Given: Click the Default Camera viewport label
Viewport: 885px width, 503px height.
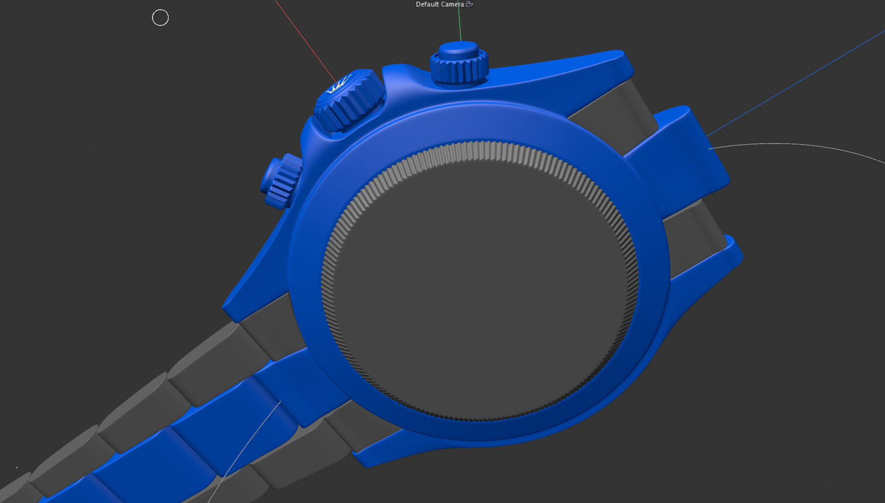Looking at the screenshot, I should pos(439,4).
